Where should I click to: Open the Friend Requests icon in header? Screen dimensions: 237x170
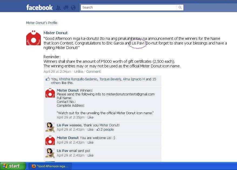[x=58, y=8]
